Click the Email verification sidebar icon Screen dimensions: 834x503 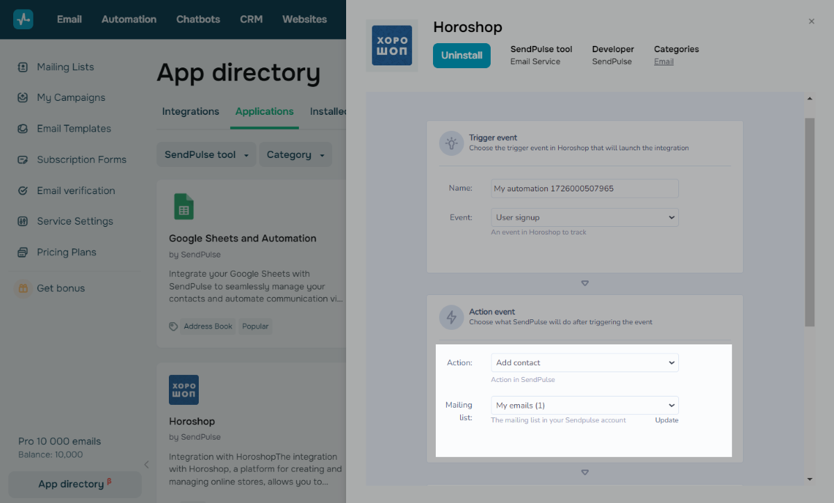pyautogui.click(x=23, y=191)
